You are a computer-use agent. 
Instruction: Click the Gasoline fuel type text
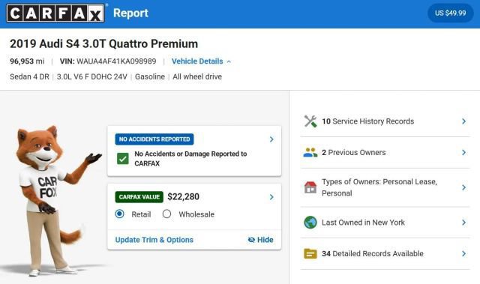pos(150,76)
